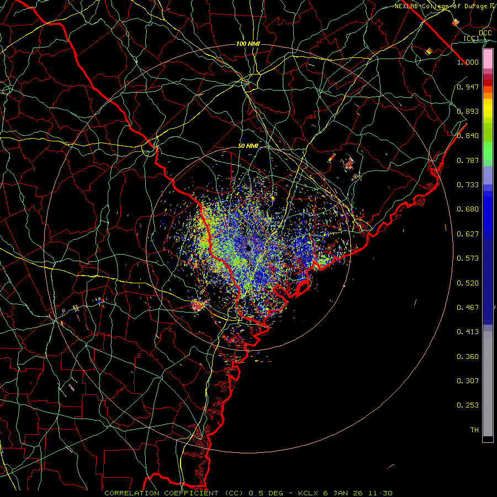Click the 0.360 legend value
Image resolution: width=497 pixels, height=497 pixels.
pos(468,357)
